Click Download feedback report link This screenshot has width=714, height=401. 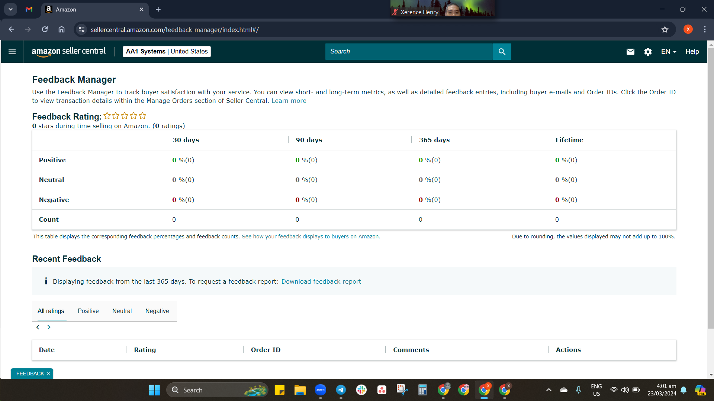click(321, 281)
